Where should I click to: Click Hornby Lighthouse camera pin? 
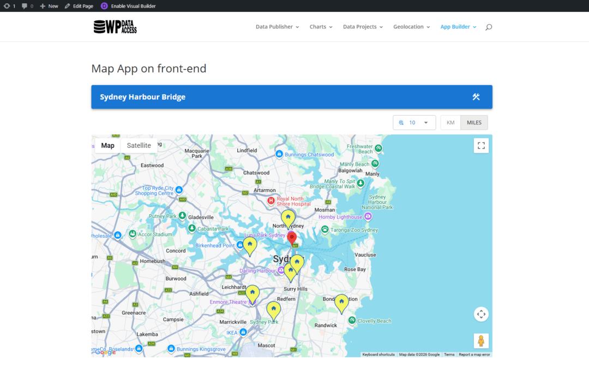click(368, 216)
